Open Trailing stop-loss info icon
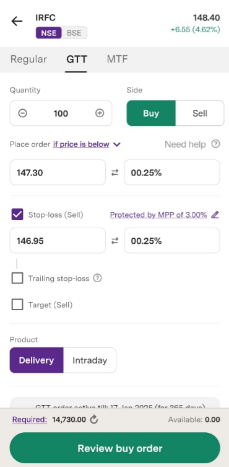Screen dimensions: 229x467 click(x=97, y=278)
